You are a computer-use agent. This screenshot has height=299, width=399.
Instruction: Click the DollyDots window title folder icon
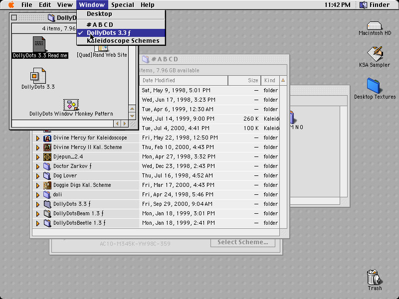(x=51, y=17)
